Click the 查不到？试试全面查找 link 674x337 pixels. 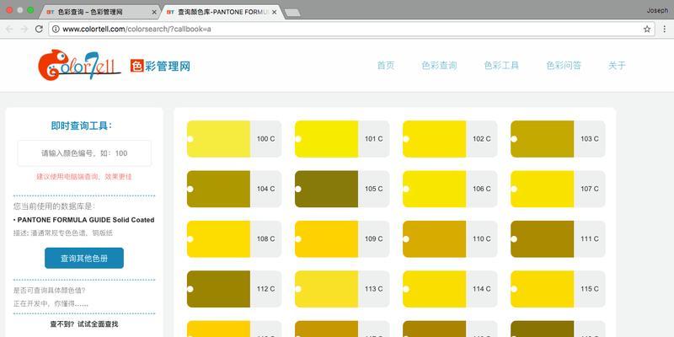tap(84, 324)
